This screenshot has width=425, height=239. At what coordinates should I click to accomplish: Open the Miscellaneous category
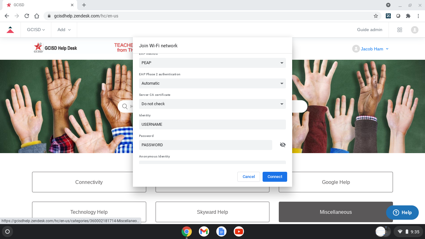point(336,212)
